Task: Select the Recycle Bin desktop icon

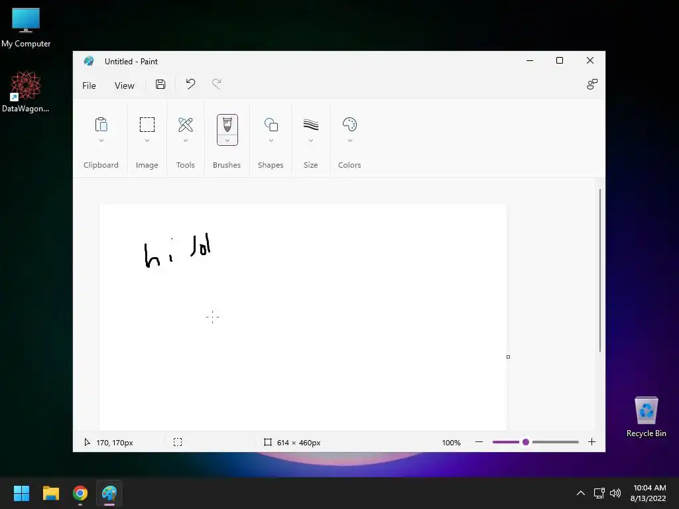Action: 646,417
